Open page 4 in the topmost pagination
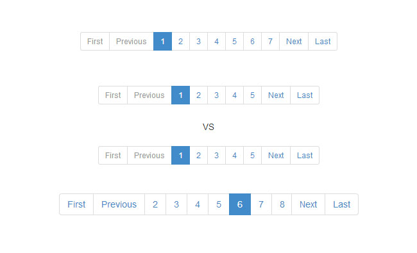The image size is (417, 253). pos(216,42)
